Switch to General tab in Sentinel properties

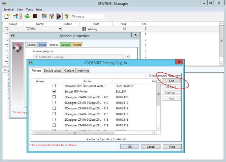(x=31, y=45)
